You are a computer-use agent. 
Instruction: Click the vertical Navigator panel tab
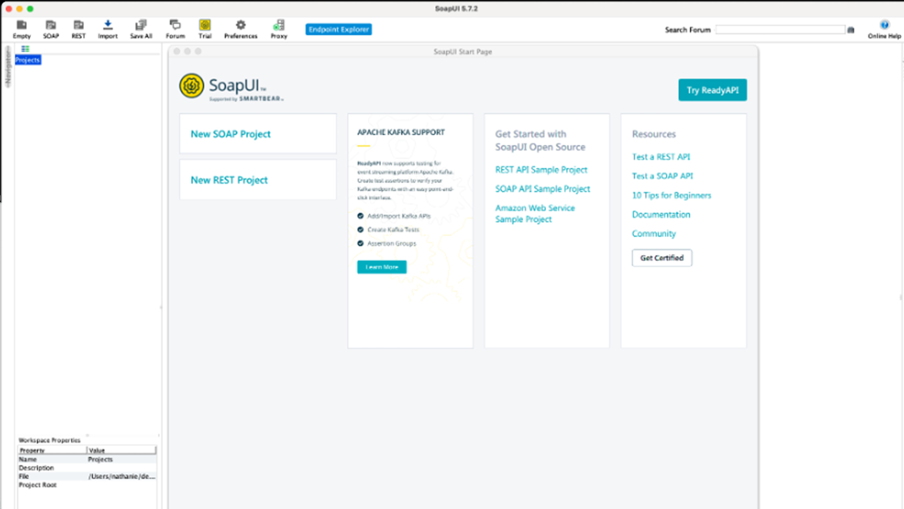point(8,67)
